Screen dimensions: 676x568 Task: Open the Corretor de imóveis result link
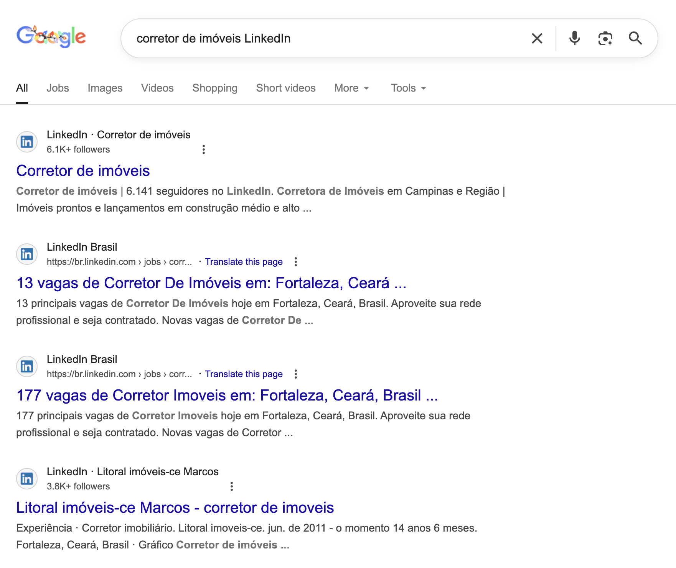tap(83, 171)
